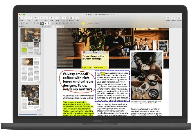Go to next page with Down arrow
The image size is (192, 136).
tap(46, 18)
